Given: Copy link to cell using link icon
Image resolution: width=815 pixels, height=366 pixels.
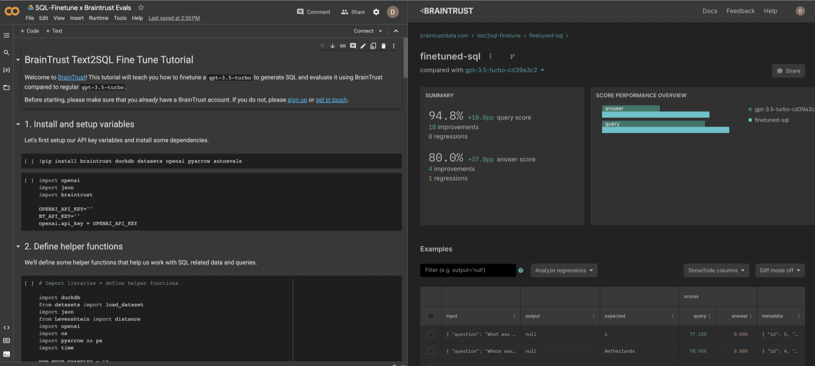Looking at the screenshot, I should (343, 46).
